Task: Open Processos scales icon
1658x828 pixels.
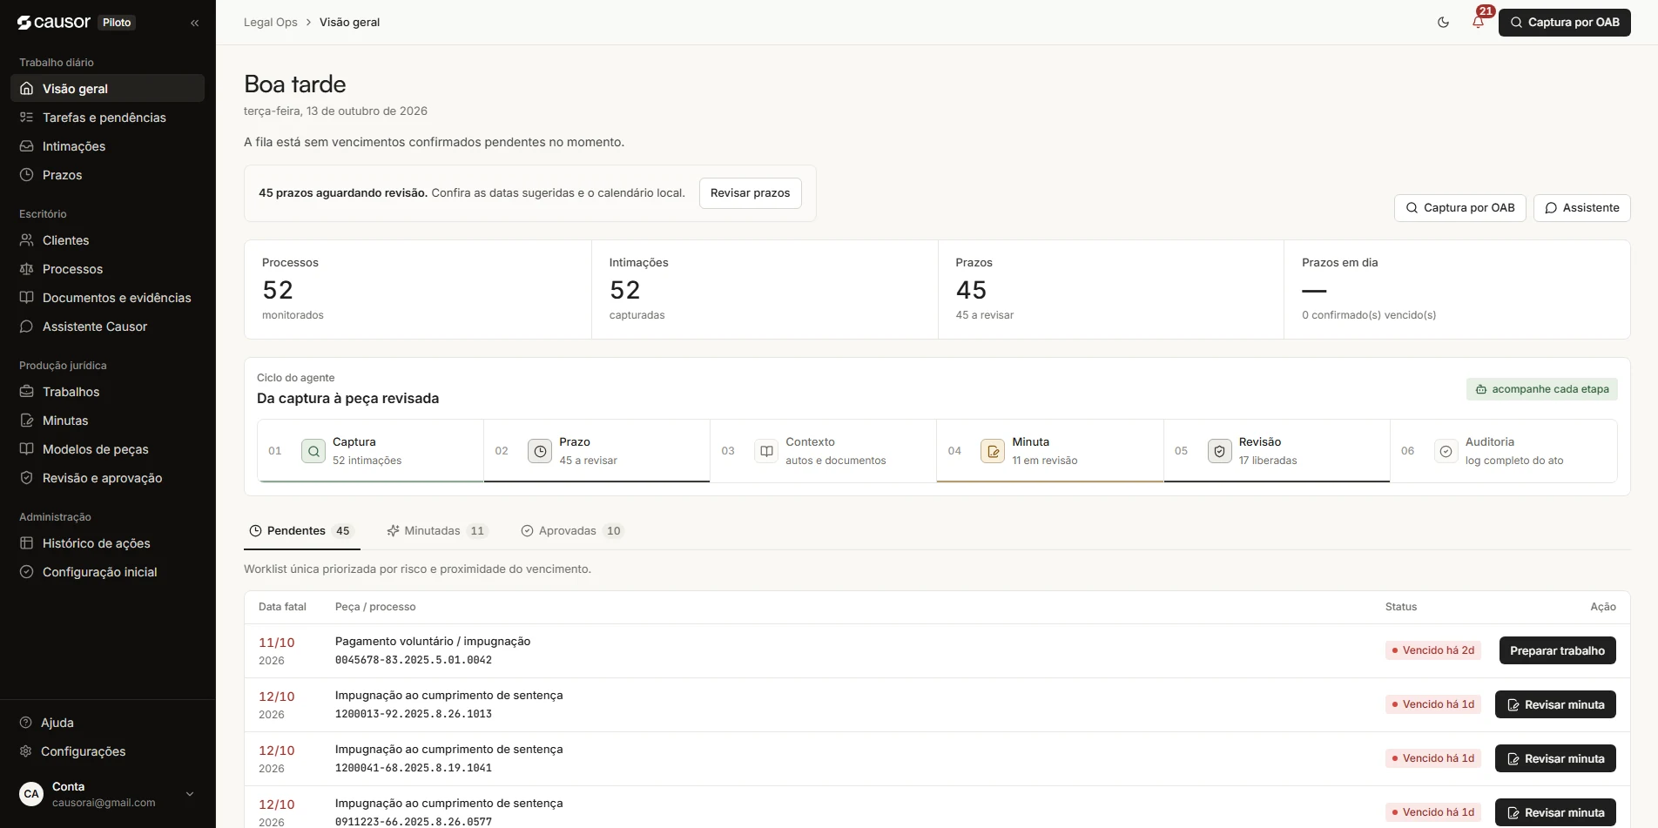Action: click(27, 268)
